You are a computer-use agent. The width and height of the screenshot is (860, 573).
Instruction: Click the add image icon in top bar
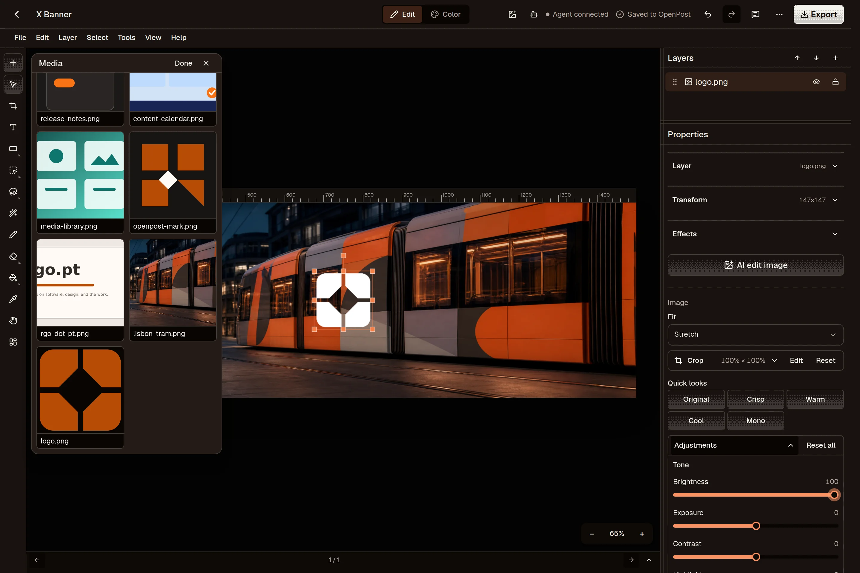[x=513, y=14]
